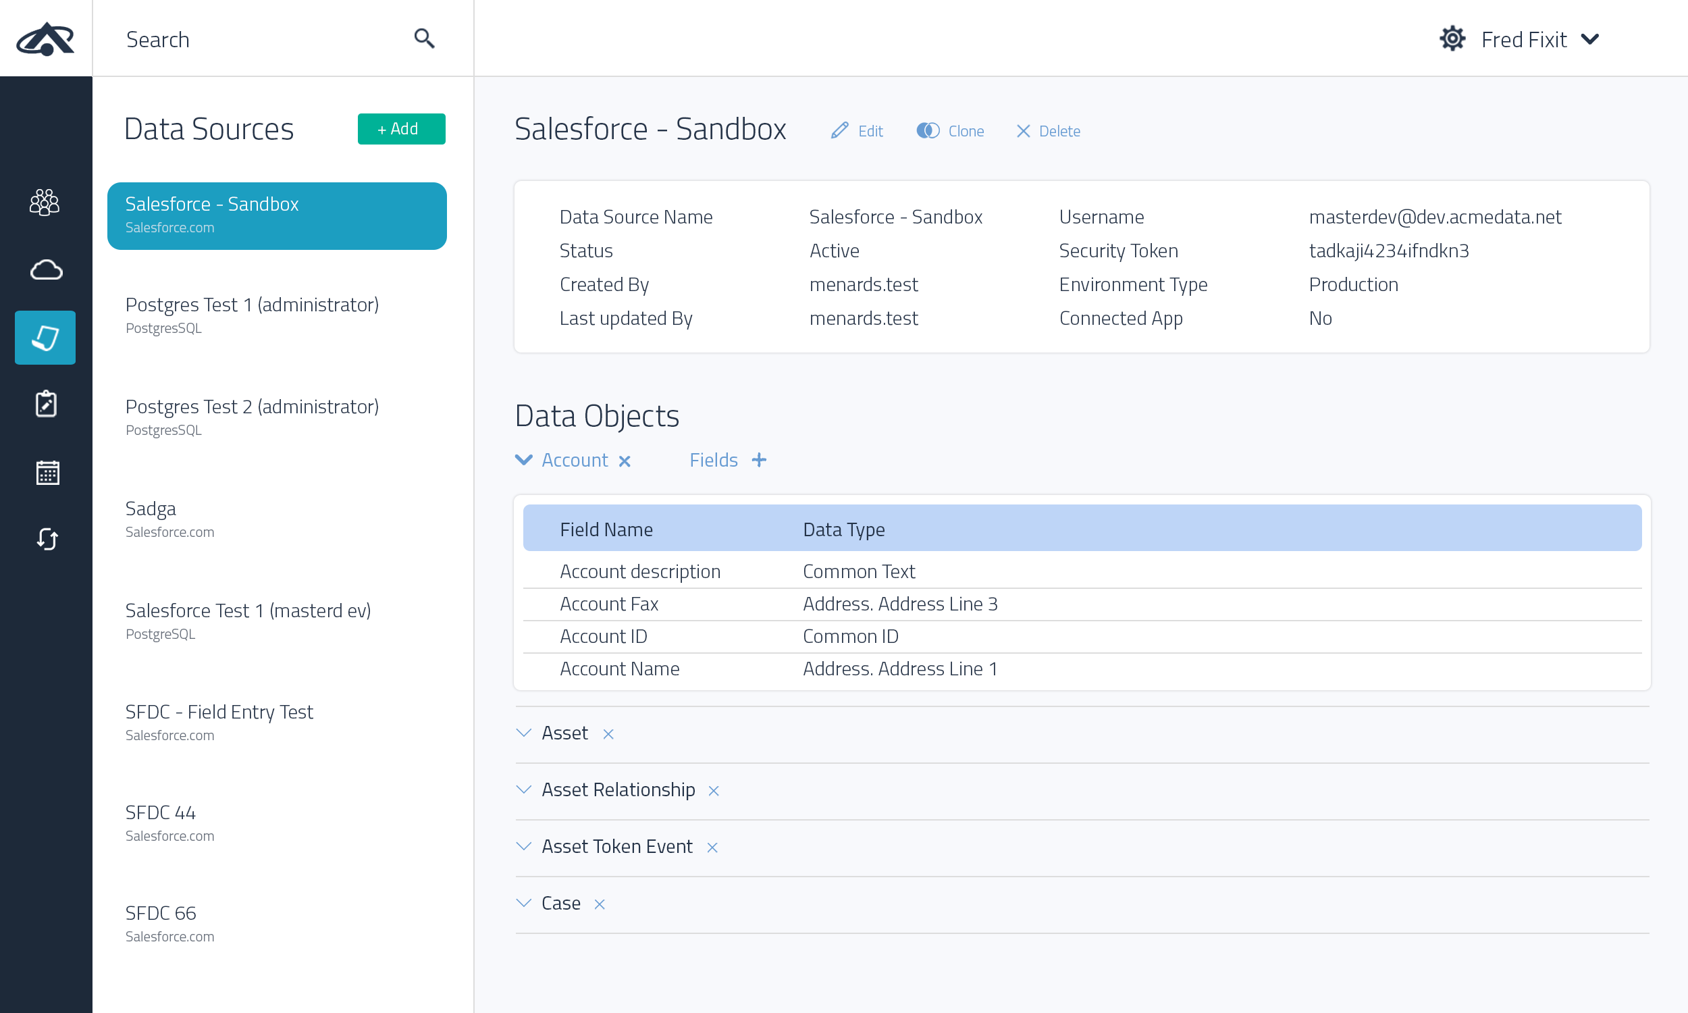Expand the Case data object

(523, 903)
